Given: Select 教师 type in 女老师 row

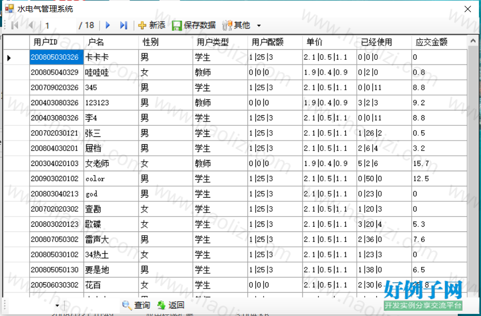Looking at the screenshot, I should [220, 163].
